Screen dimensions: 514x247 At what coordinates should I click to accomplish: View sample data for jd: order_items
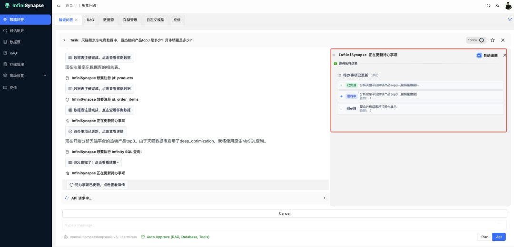coord(99,110)
